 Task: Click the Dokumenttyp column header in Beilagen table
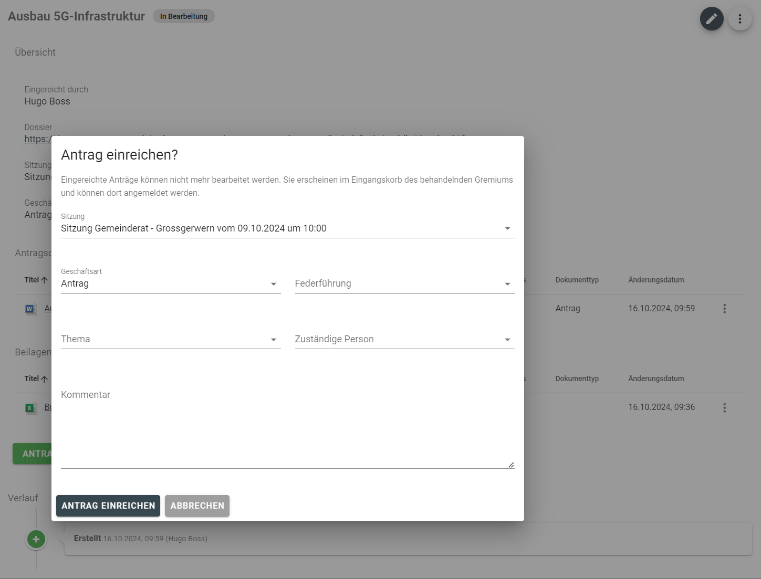pos(577,378)
